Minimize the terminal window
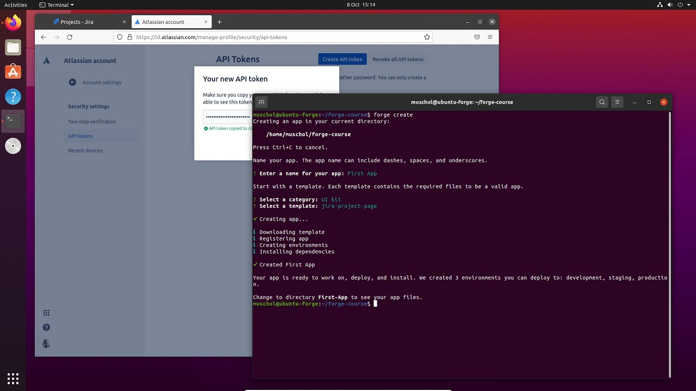Viewport: 696px width, 391px height. click(x=635, y=102)
